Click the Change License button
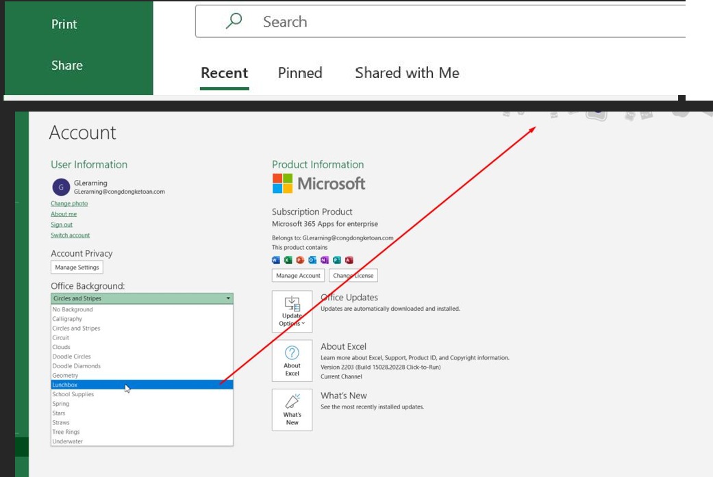The image size is (713, 477). [x=353, y=275]
